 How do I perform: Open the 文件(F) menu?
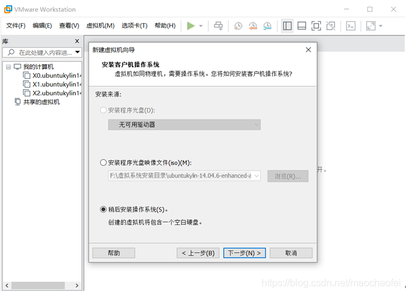click(16, 26)
